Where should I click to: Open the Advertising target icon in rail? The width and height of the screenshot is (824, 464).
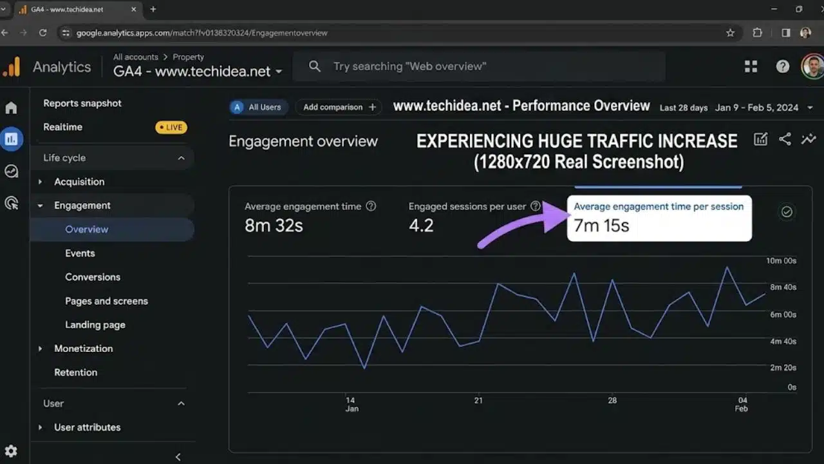[x=11, y=203]
